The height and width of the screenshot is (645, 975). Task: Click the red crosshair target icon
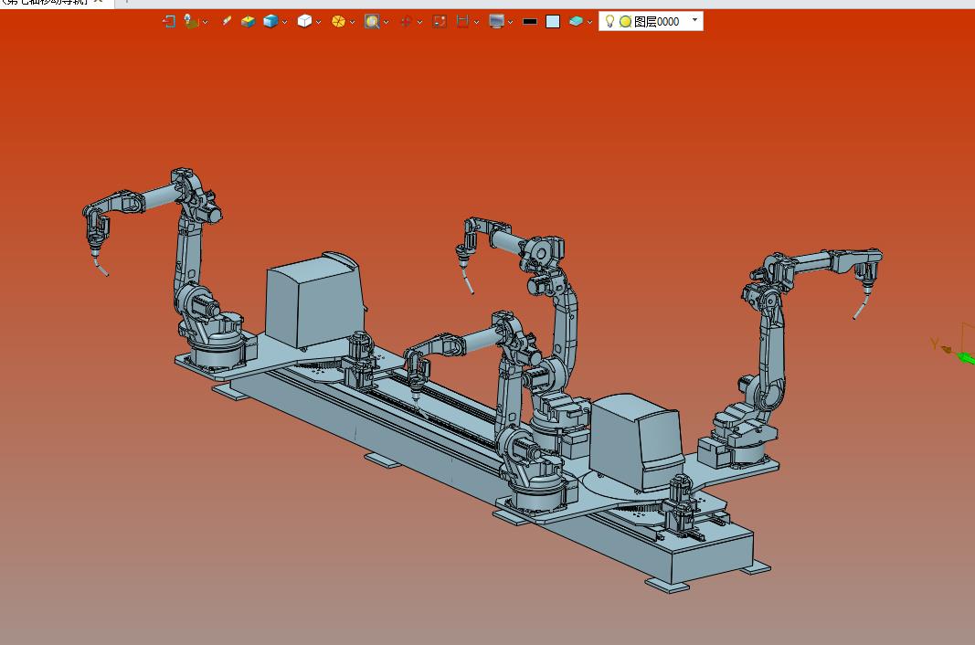click(406, 22)
